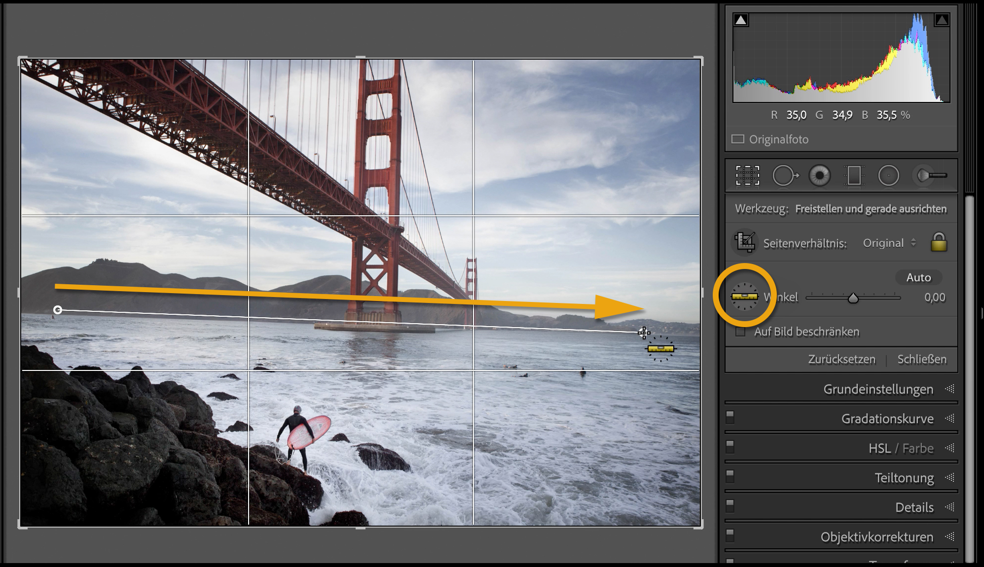The image size is (984, 567).
Task: Select the Graduated Filter tool
Action: (854, 175)
